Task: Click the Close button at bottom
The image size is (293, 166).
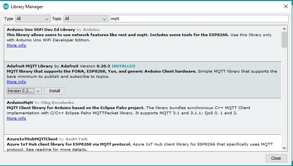Action: point(276,158)
